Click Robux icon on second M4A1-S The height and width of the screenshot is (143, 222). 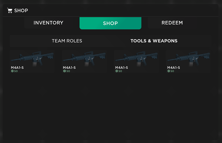point(64,71)
